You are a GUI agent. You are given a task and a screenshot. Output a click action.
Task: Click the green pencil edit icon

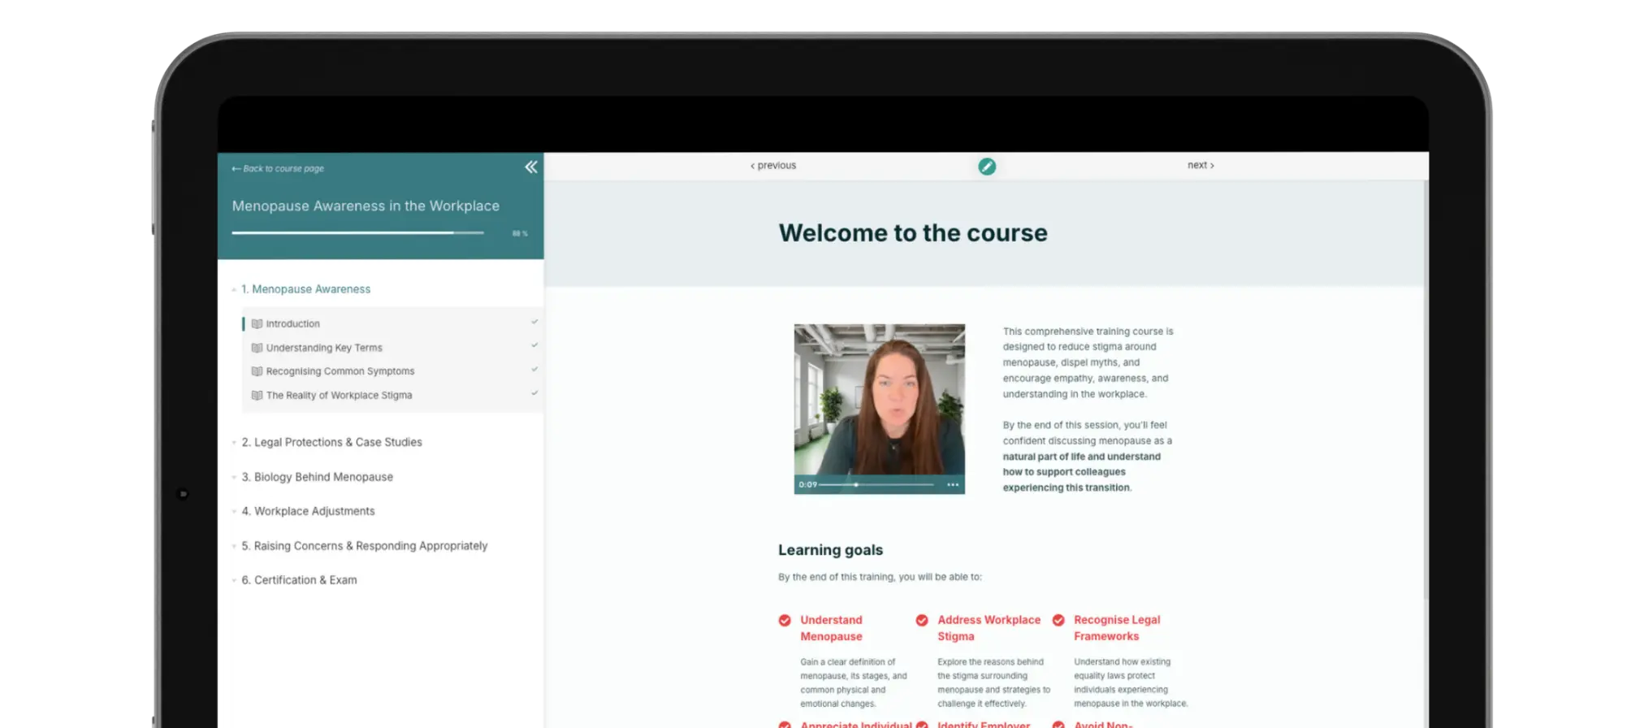[986, 167]
